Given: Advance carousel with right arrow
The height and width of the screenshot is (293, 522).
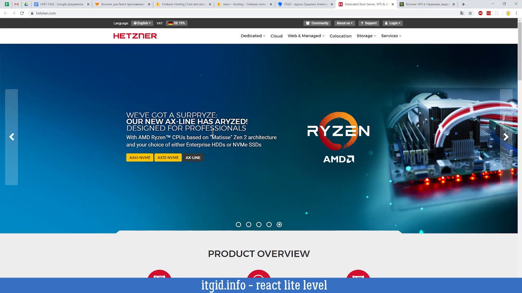Looking at the screenshot, I should pyautogui.click(x=506, y=137).
